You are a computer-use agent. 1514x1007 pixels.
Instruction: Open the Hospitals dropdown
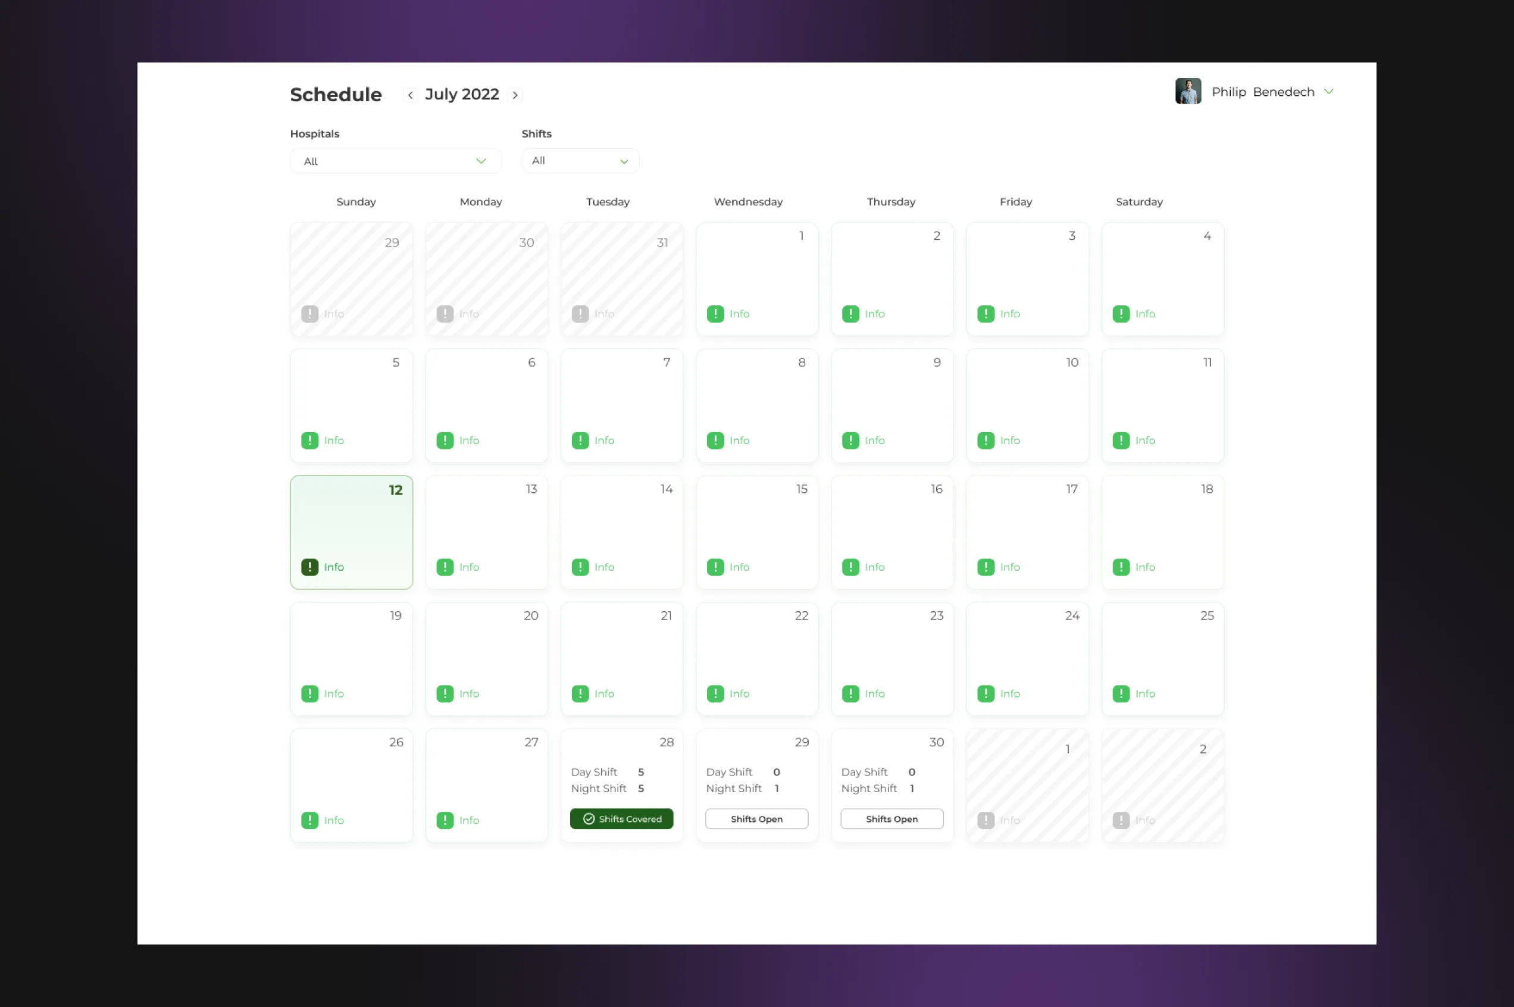coord(396,161)
